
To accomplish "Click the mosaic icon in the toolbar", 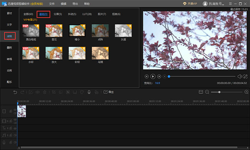I will (x=68, y=92).
